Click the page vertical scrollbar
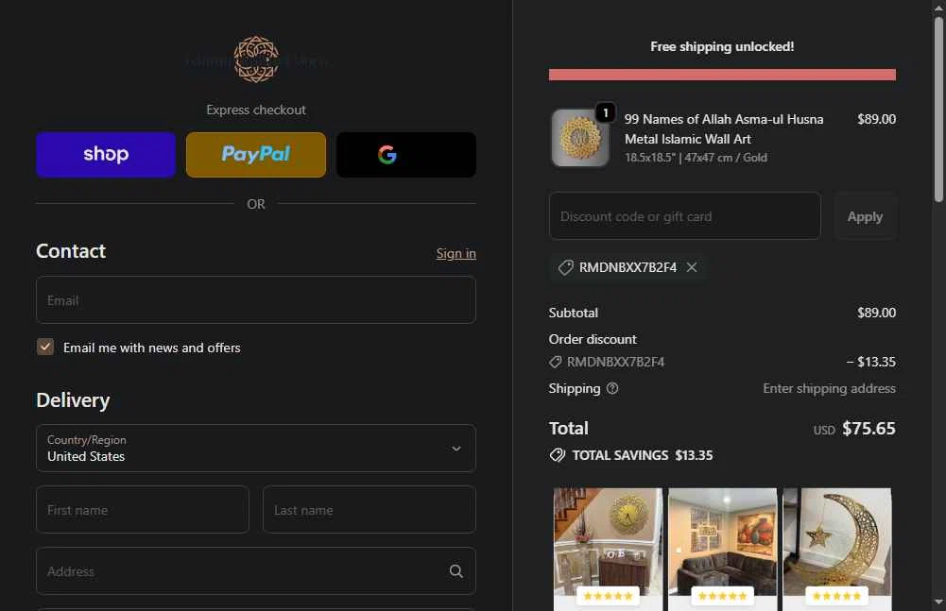Viewport: 946px width, 611px height. click(x=938, y=110)
